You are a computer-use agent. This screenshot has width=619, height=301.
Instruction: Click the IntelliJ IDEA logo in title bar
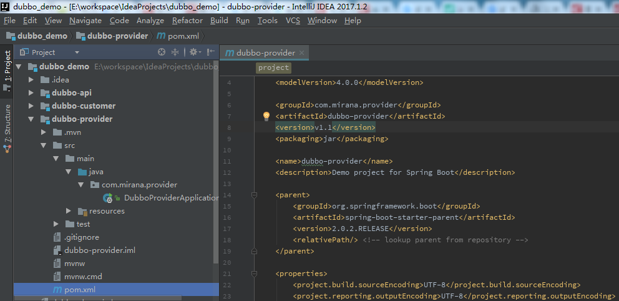6,6
